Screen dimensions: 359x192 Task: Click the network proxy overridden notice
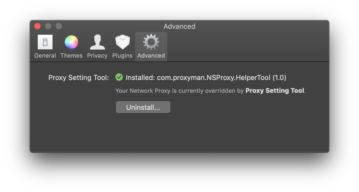tap(210, 91)
